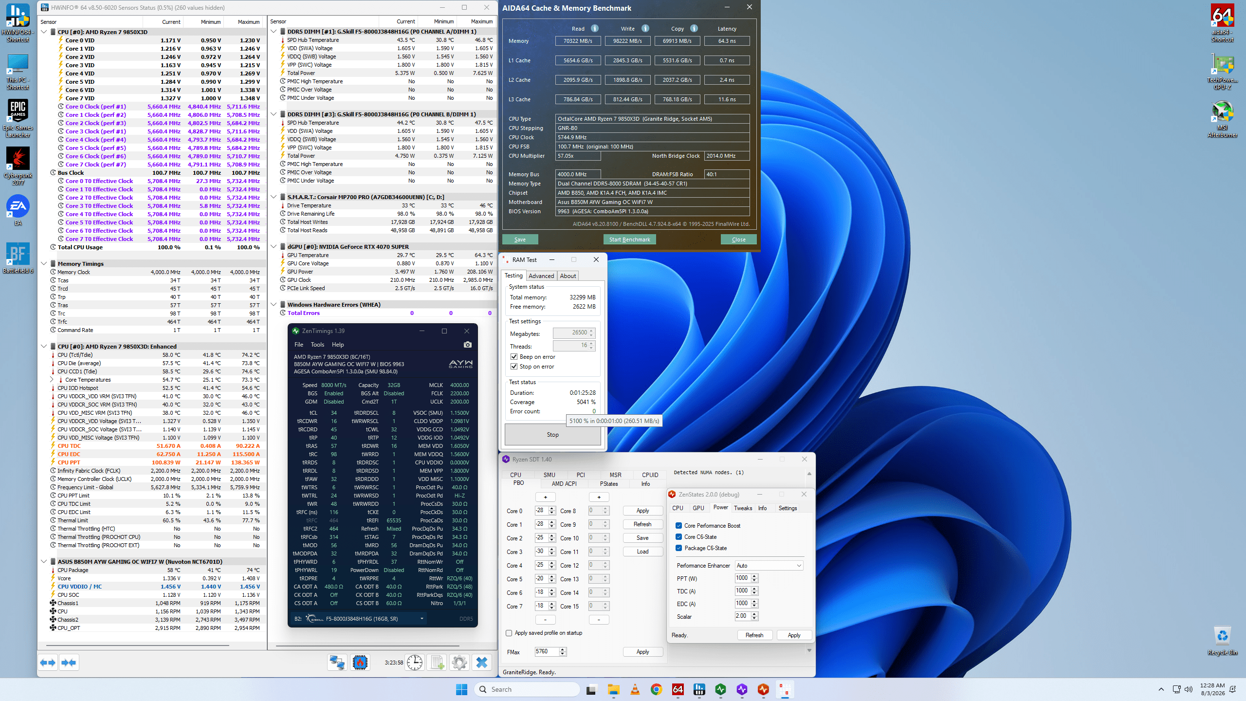Open the AMD ACPI tab in Ryzen SDT
The image size is (1246, 701).
pos(564,484)
